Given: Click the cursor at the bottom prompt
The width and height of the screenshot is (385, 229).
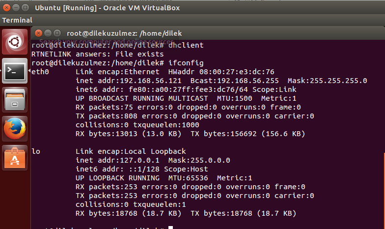Looking at the screenshot, I should coord(171,228).
